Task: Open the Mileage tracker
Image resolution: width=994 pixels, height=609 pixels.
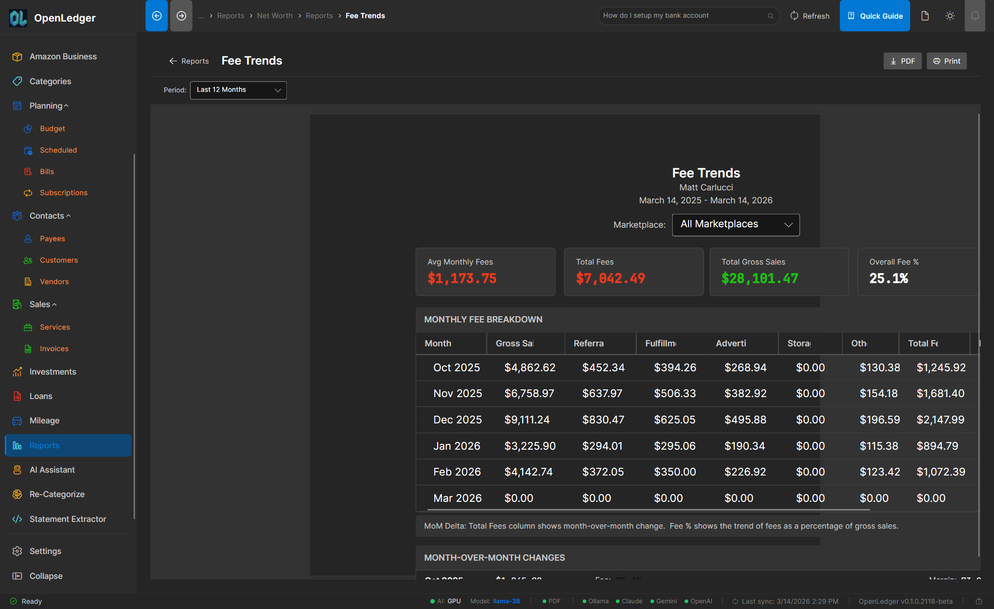Action: click(44, 421)
